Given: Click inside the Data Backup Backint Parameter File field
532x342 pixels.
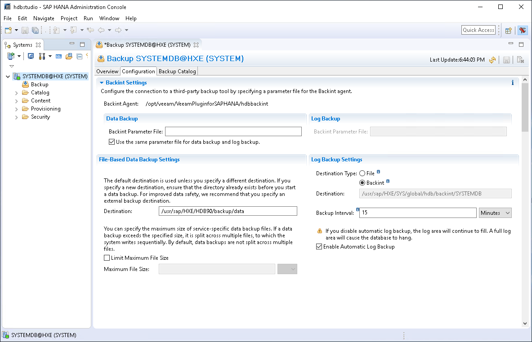Looking at the screenshot, I should click(x=233, y=131).
